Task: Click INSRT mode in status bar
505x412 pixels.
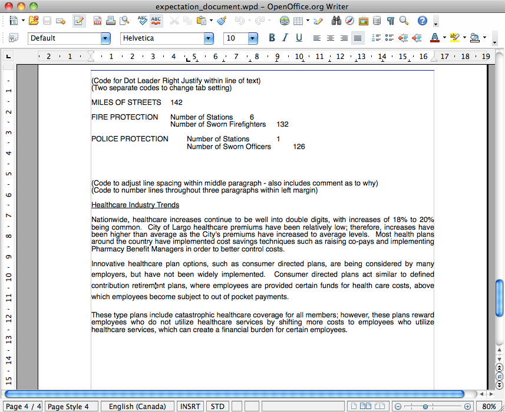Action: (190, 407)
